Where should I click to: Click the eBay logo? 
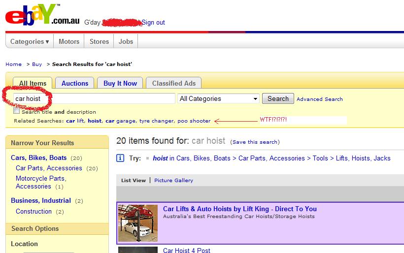tap(42, 15)
